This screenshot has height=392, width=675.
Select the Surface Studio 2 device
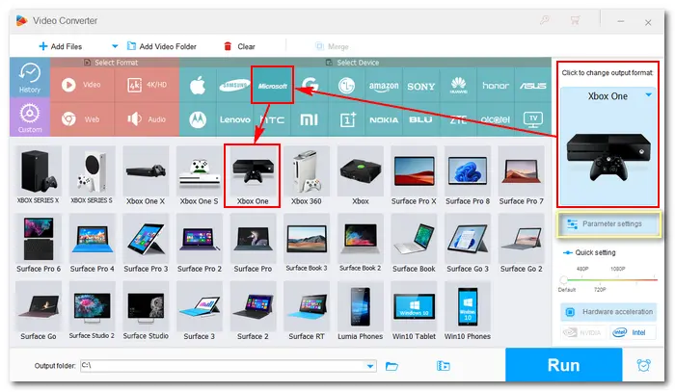click(x=92, y=311)
